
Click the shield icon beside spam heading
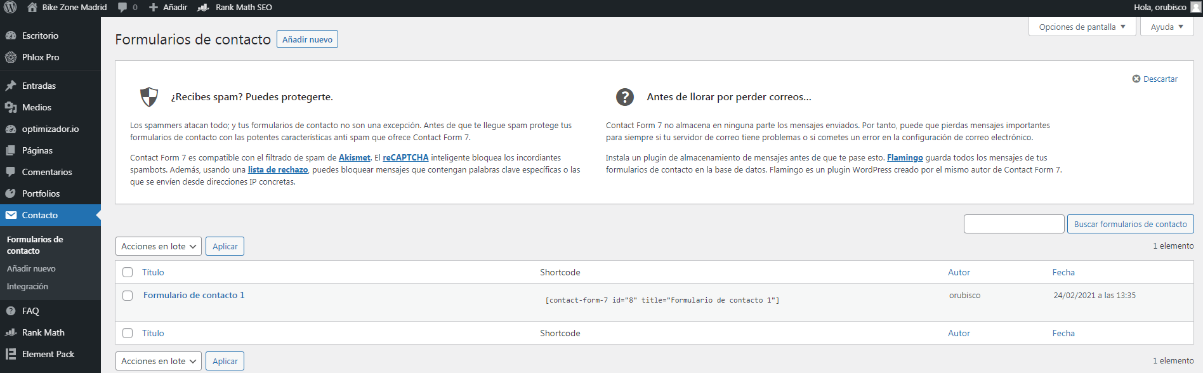click(x=149, y=97)
